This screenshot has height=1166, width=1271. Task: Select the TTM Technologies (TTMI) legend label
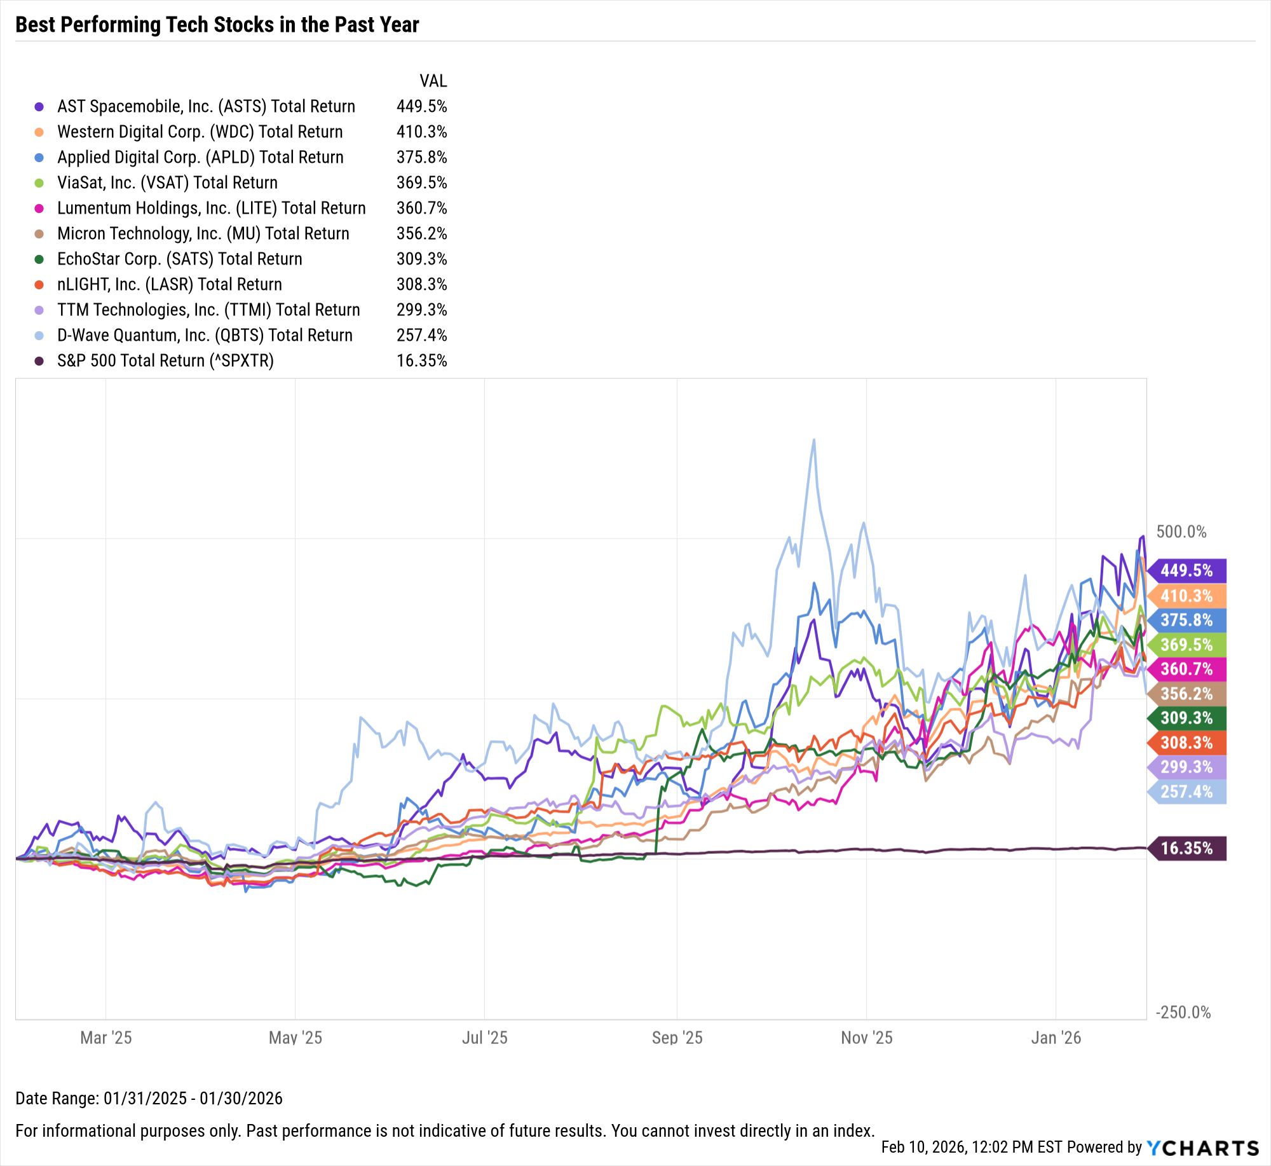[x=208, y=310]
